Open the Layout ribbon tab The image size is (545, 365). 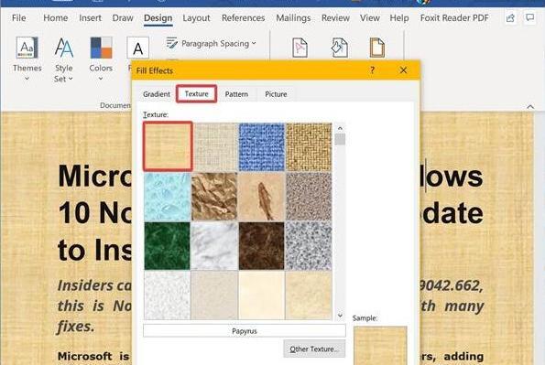pos(196,18)
